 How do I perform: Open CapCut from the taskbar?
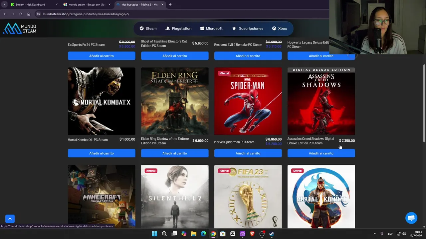coord(233,234)
